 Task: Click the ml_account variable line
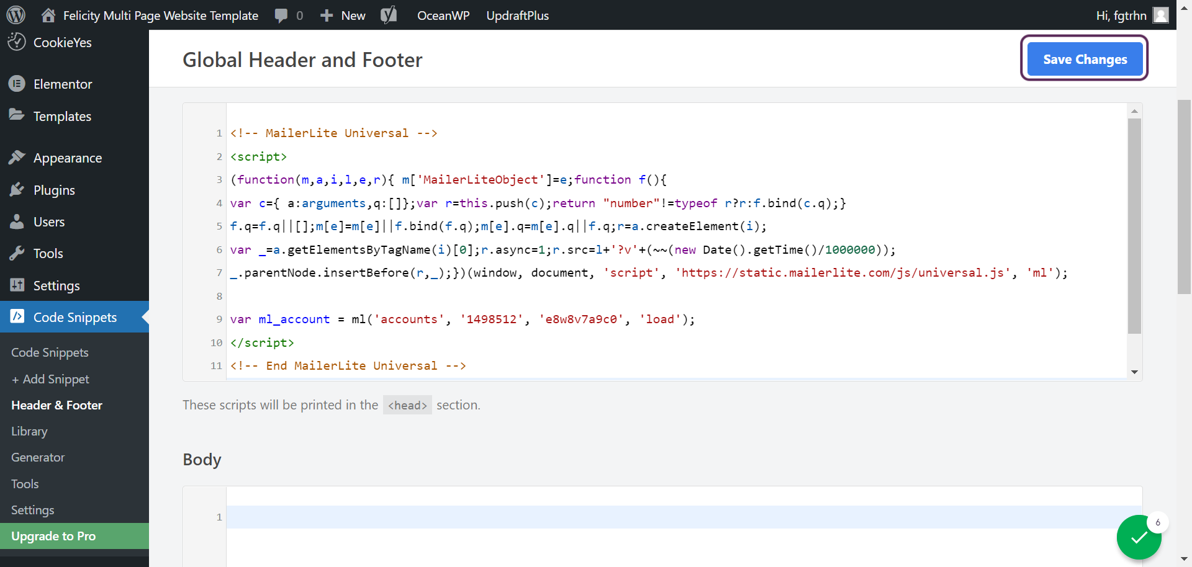pos(463,319)
